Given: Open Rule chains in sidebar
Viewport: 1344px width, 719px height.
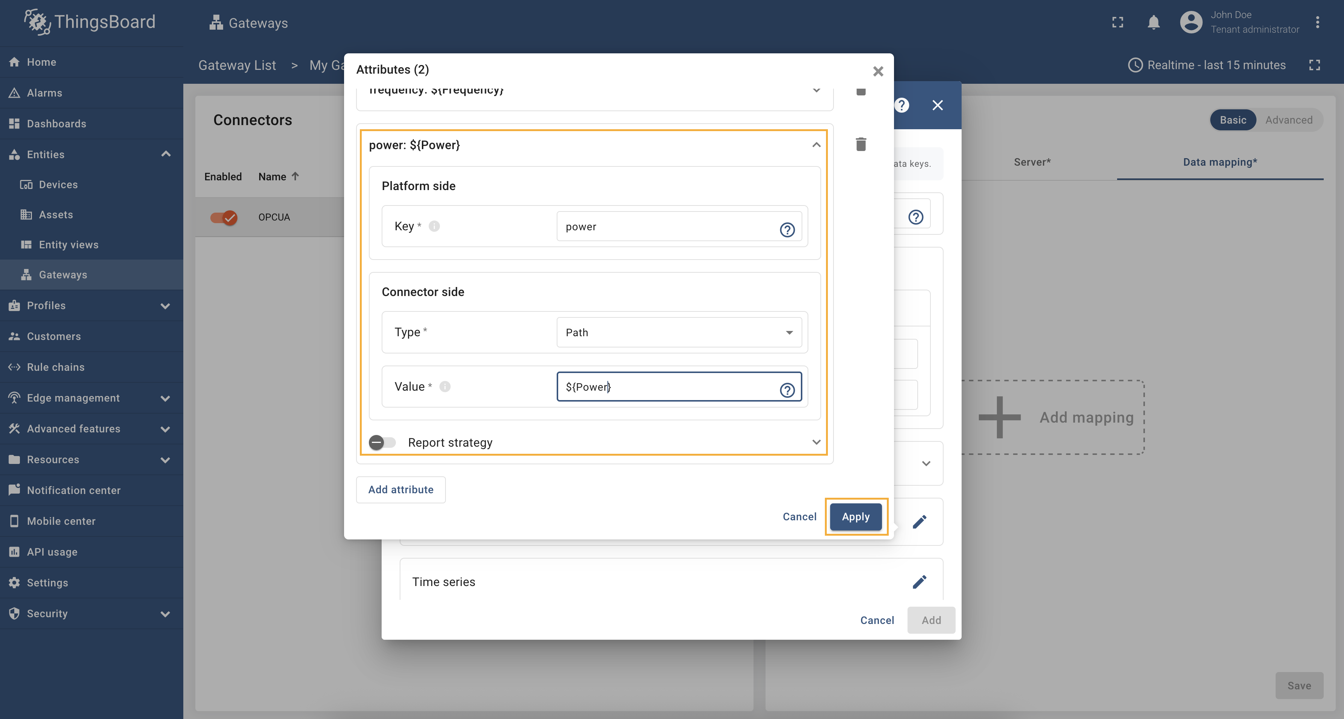Looking at the screenshot, I should pos(55,367).
